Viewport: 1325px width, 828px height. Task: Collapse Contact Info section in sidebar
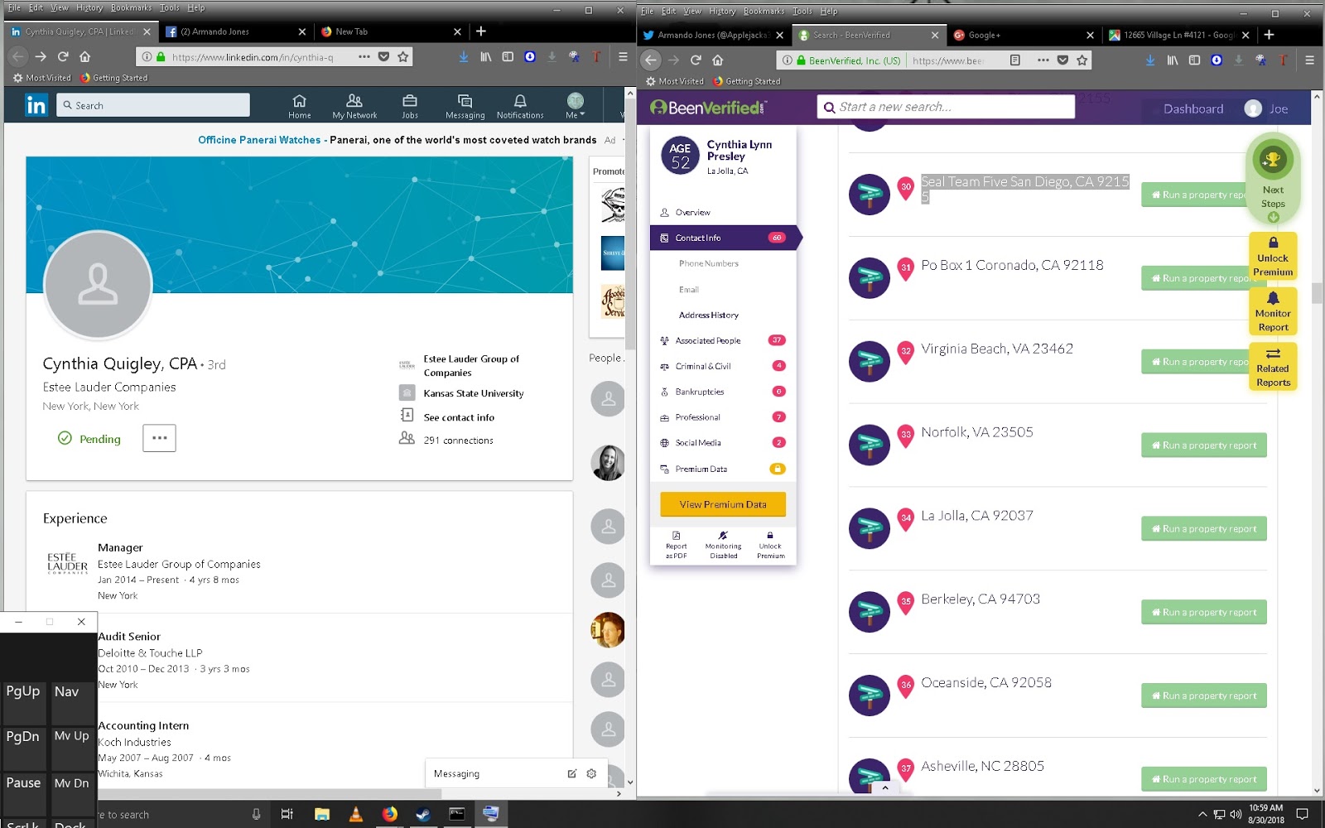(723, 238)
